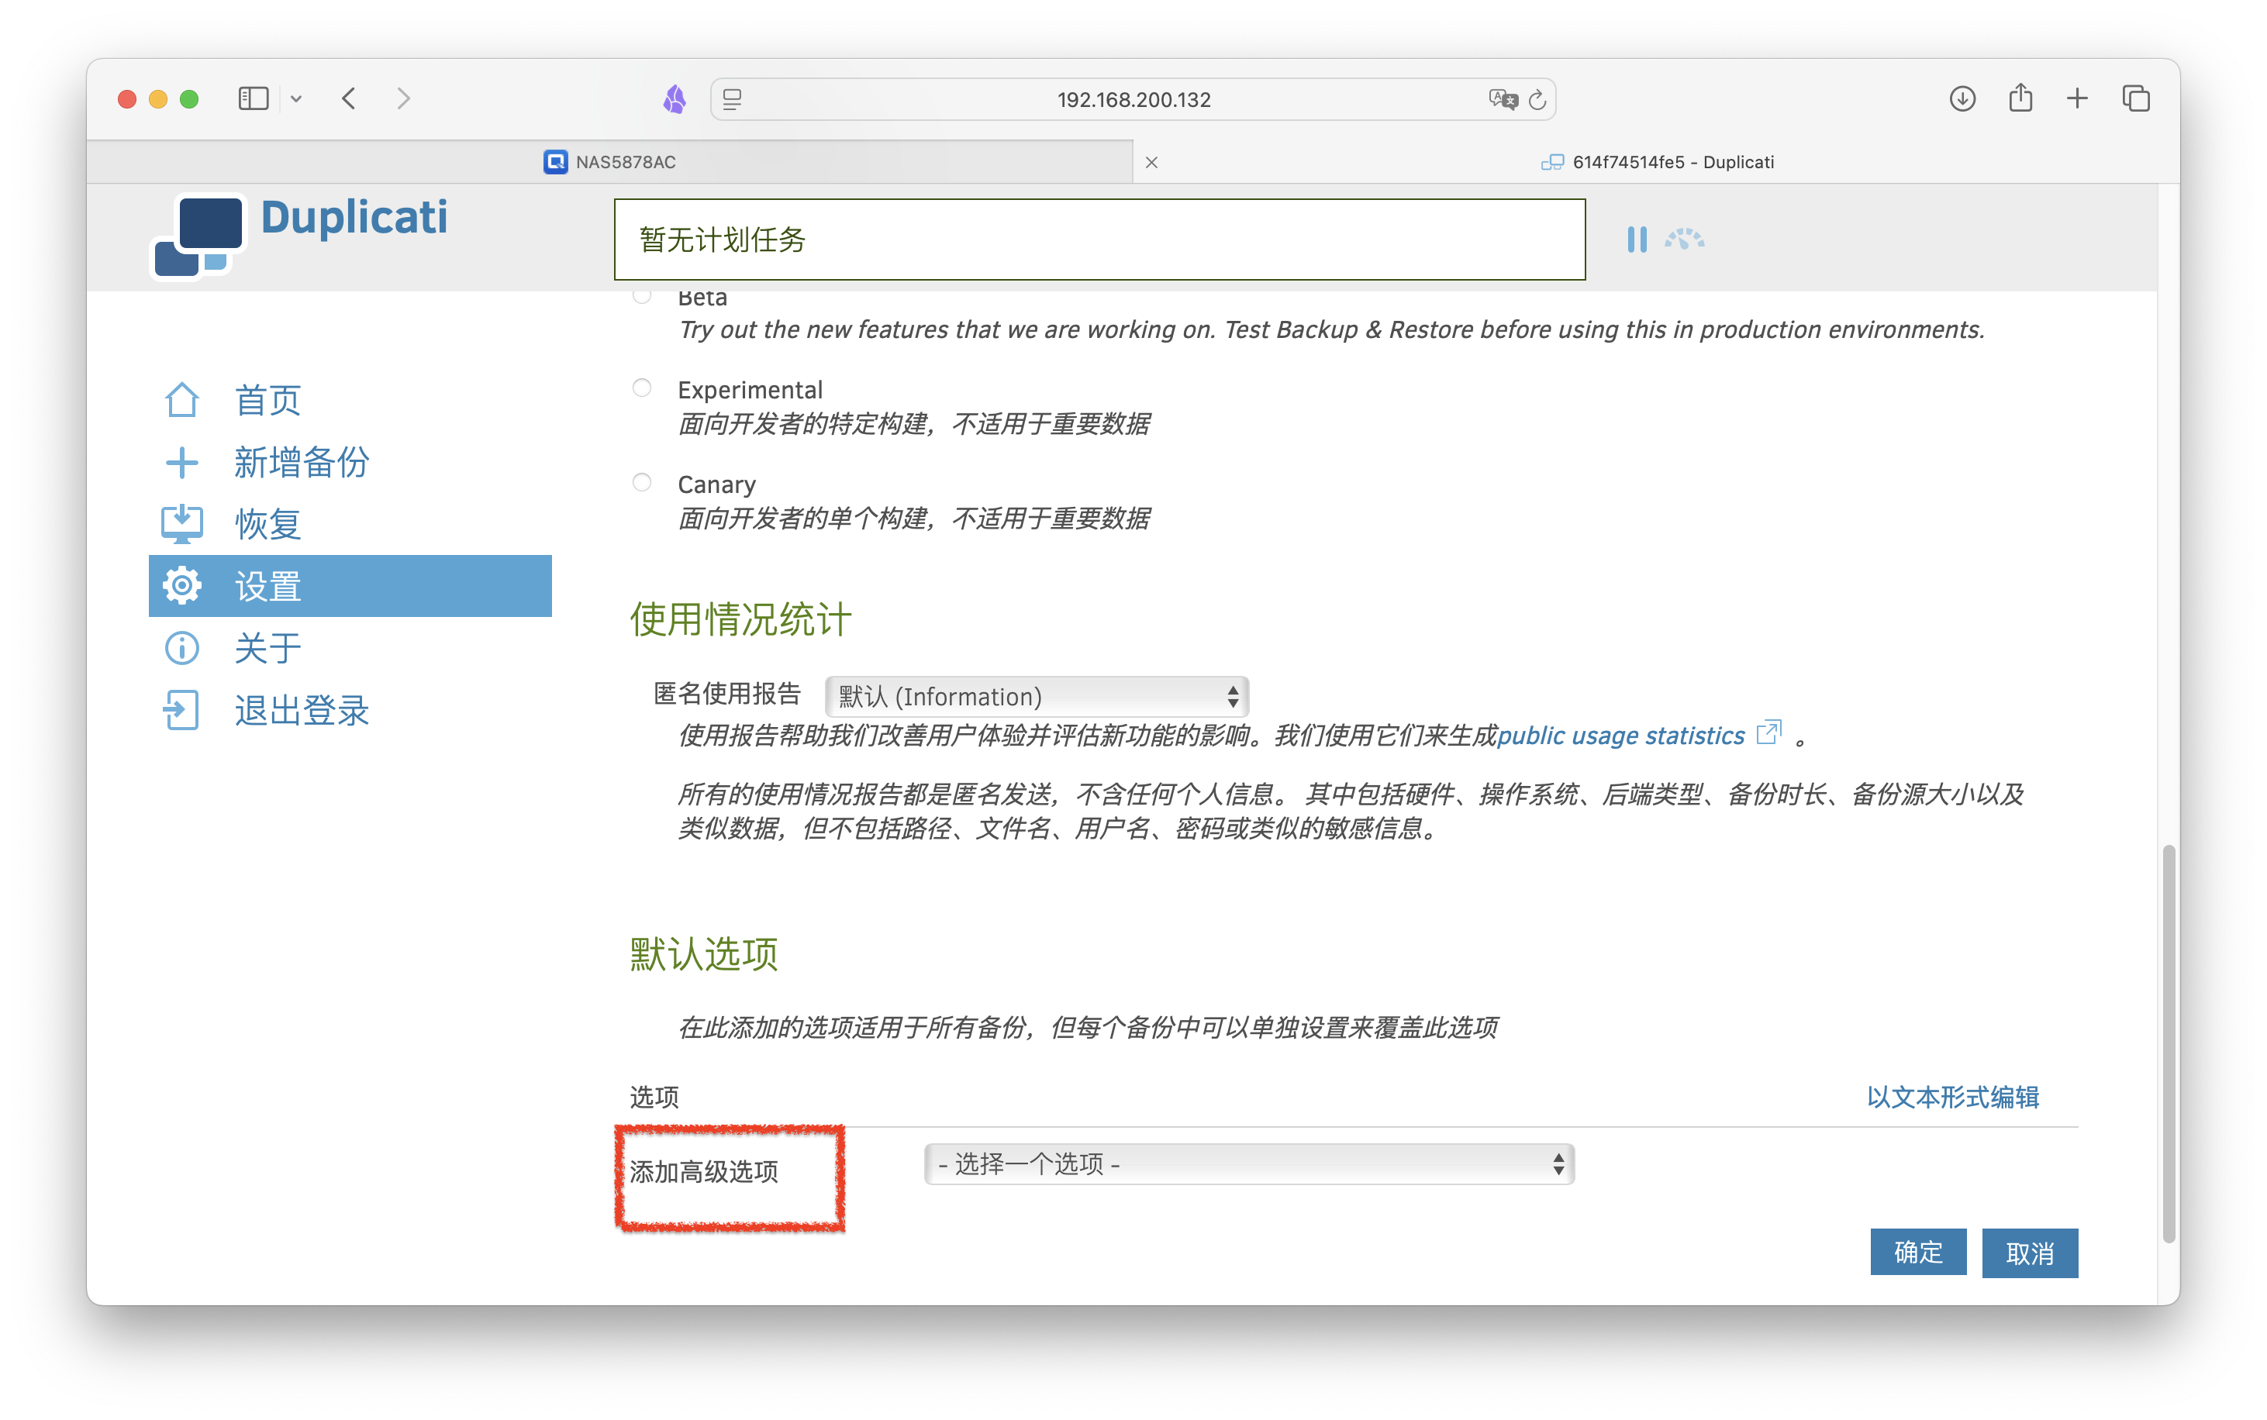Open the 选择一个选项 advanced option dropdown

pyautogui.click(x=1249, y=1164)
